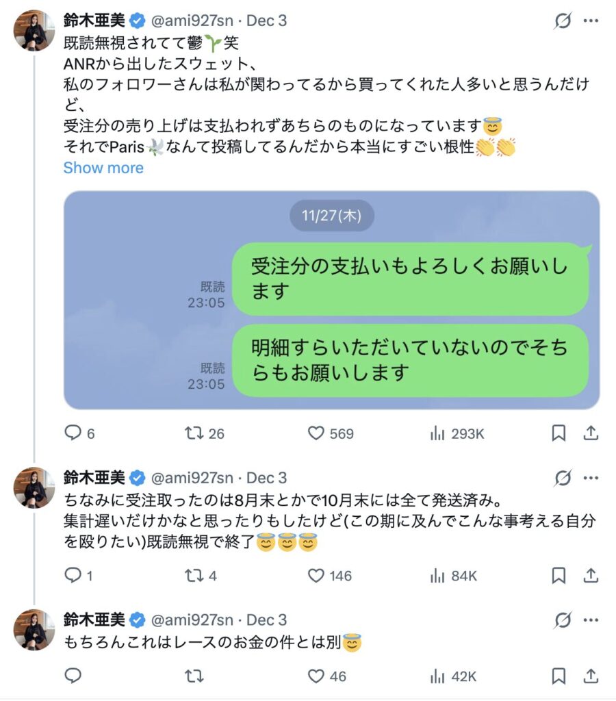
Task: Open more options on the second tweet
Action: pyautogui.click(x=591, y=479)
